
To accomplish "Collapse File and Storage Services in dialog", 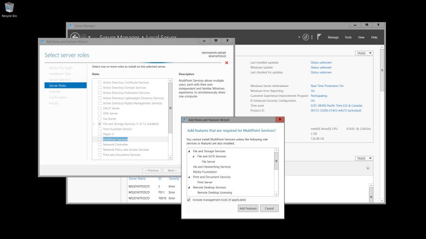I will pos(189,151).
